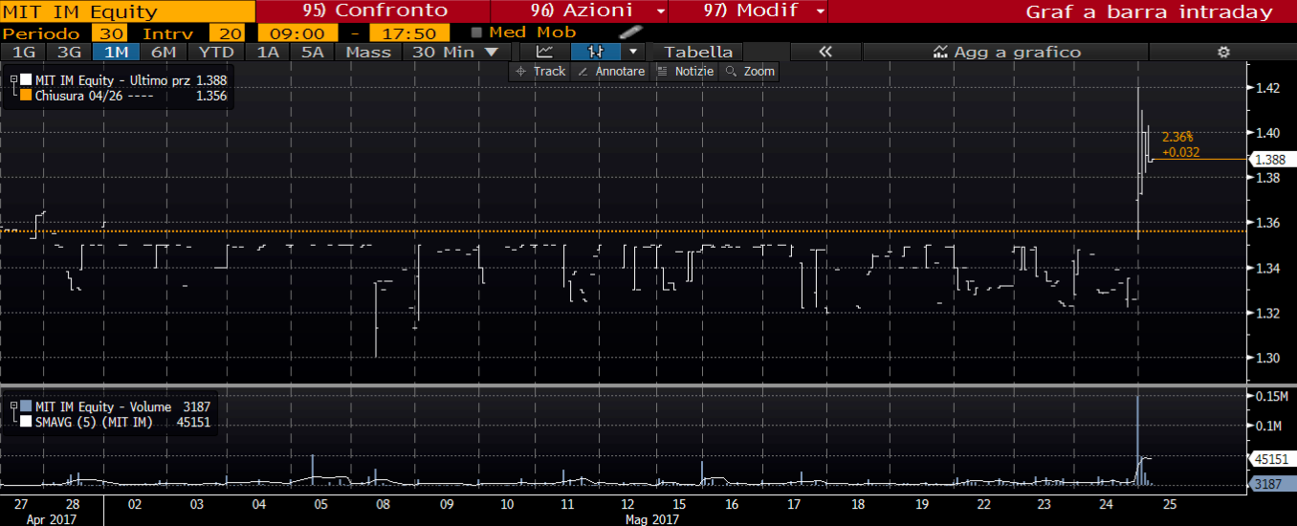The image size is (1297, 526).
Task: Open chart settings gear icon
Action: coord(1222,52)
